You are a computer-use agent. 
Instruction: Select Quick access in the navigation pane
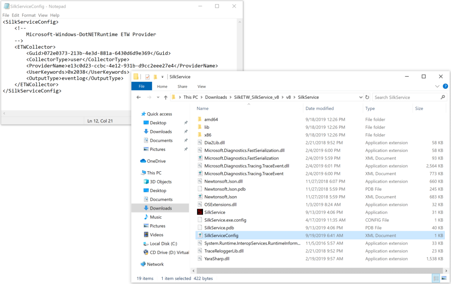coord(159,114)
